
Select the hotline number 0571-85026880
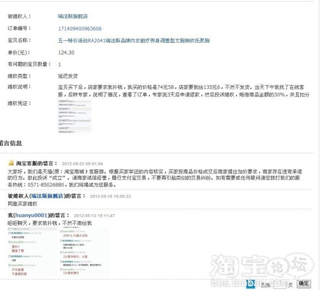tap(46, 185)
